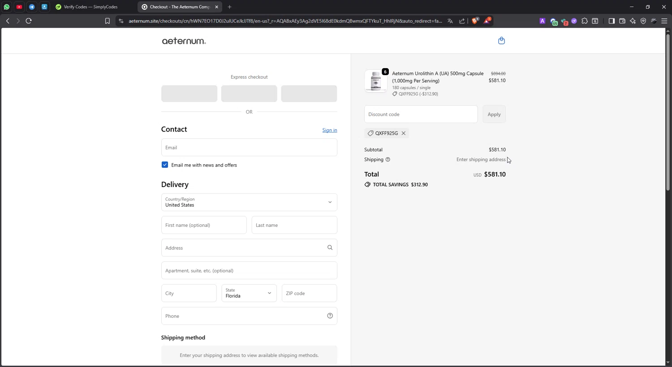Open the translate page icon
Image resolution: width=672 pixels, height=367 pixels.
[450, 21]
